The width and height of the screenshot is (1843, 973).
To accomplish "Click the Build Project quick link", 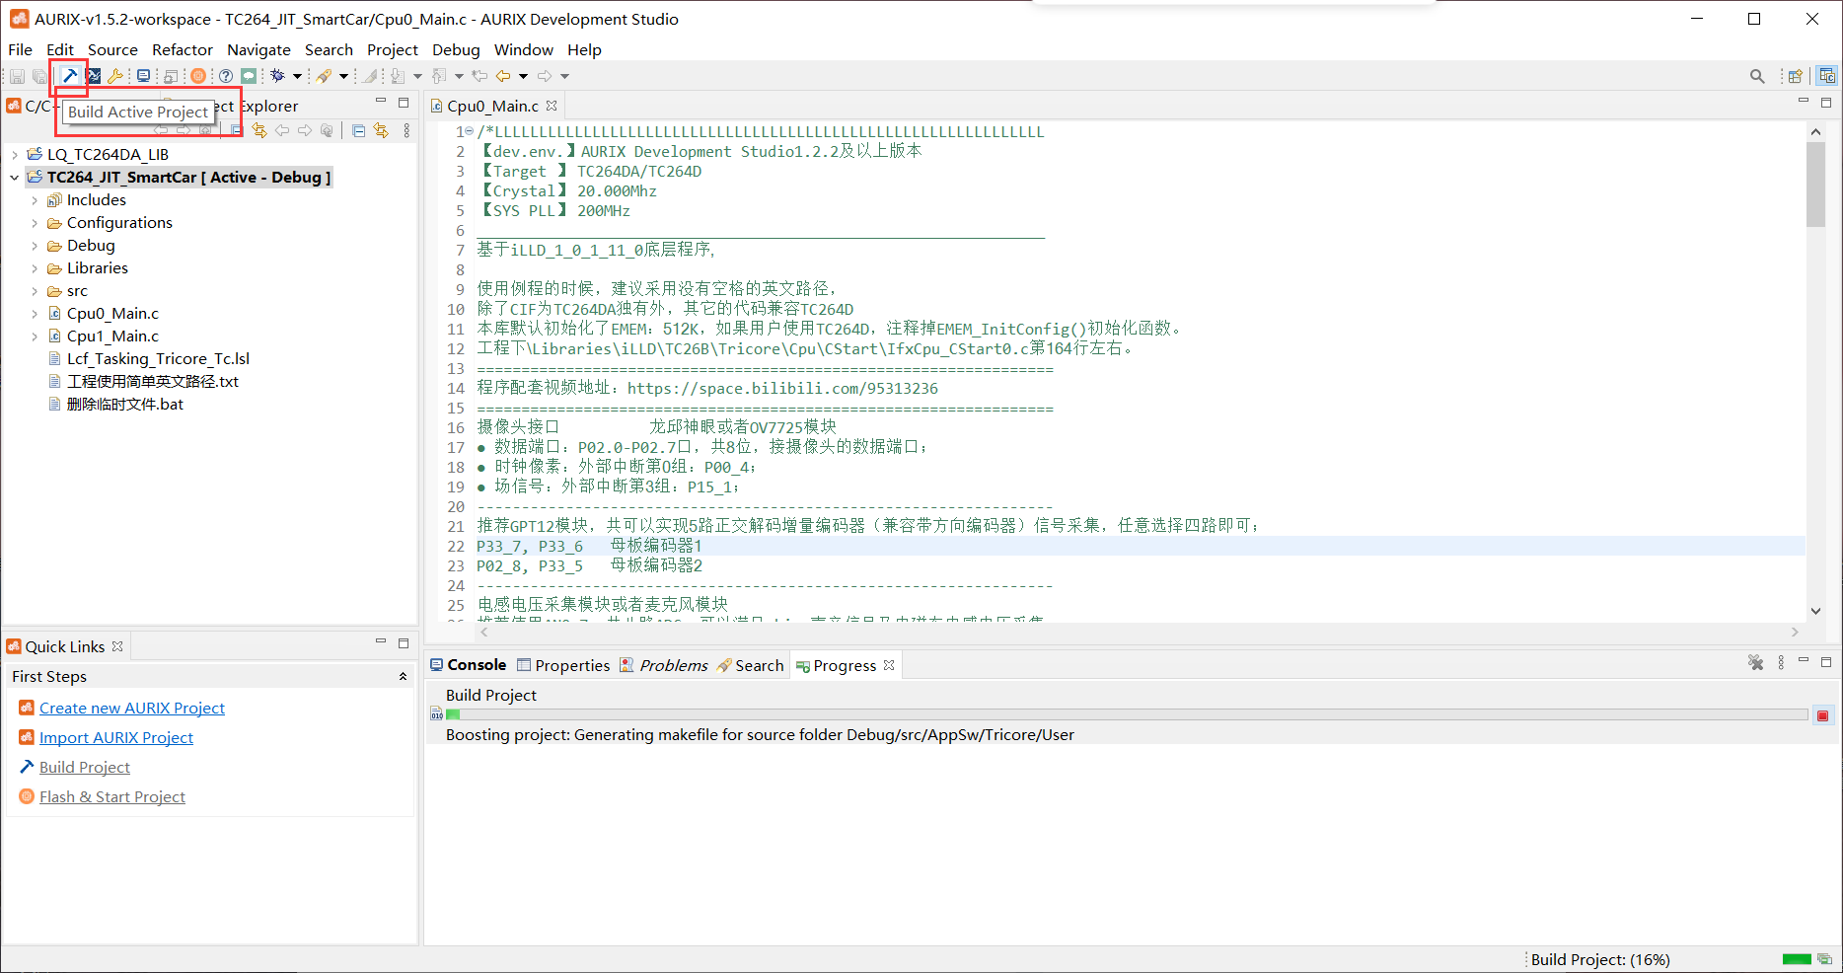I will pos(85,767).
